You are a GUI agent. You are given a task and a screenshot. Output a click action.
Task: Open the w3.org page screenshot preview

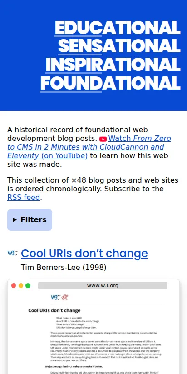click(x=93, y=332)
